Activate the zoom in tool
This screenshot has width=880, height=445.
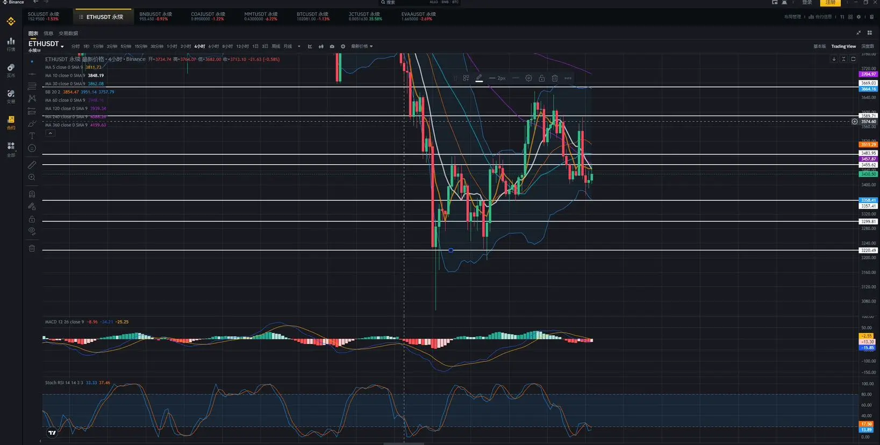click(32, 177)
